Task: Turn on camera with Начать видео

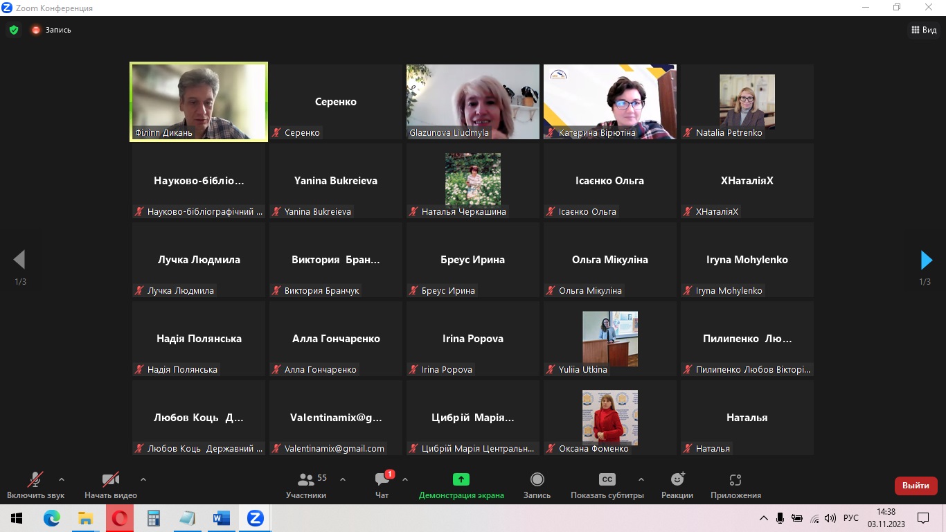Action: tap(111, 486)
